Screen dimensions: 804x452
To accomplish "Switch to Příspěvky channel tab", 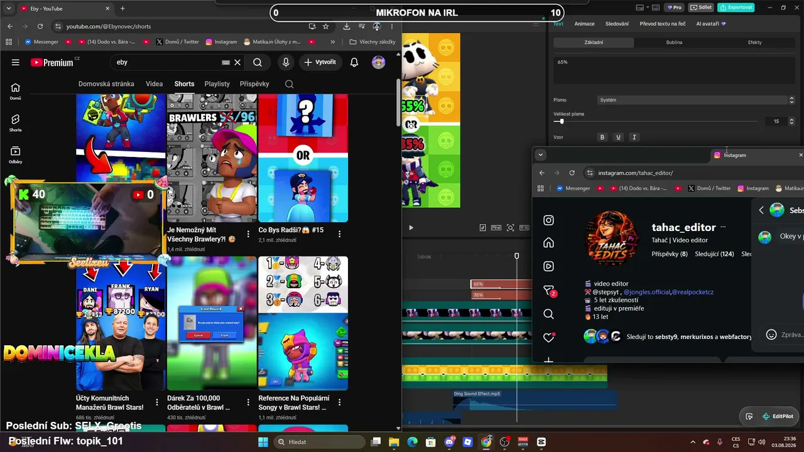I will pos(254,84).
